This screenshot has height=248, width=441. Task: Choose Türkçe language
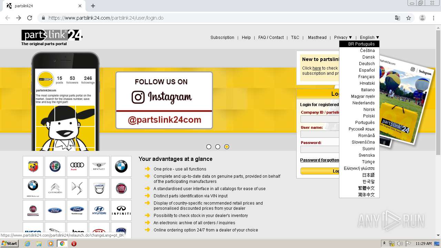point(359,162)
